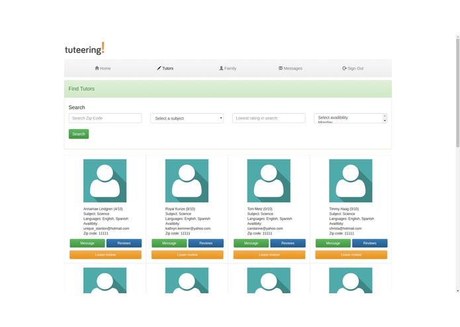Click the name Timmy Haag (0/10)
Screen dimensions: 460x327
[x=344, y=209]
